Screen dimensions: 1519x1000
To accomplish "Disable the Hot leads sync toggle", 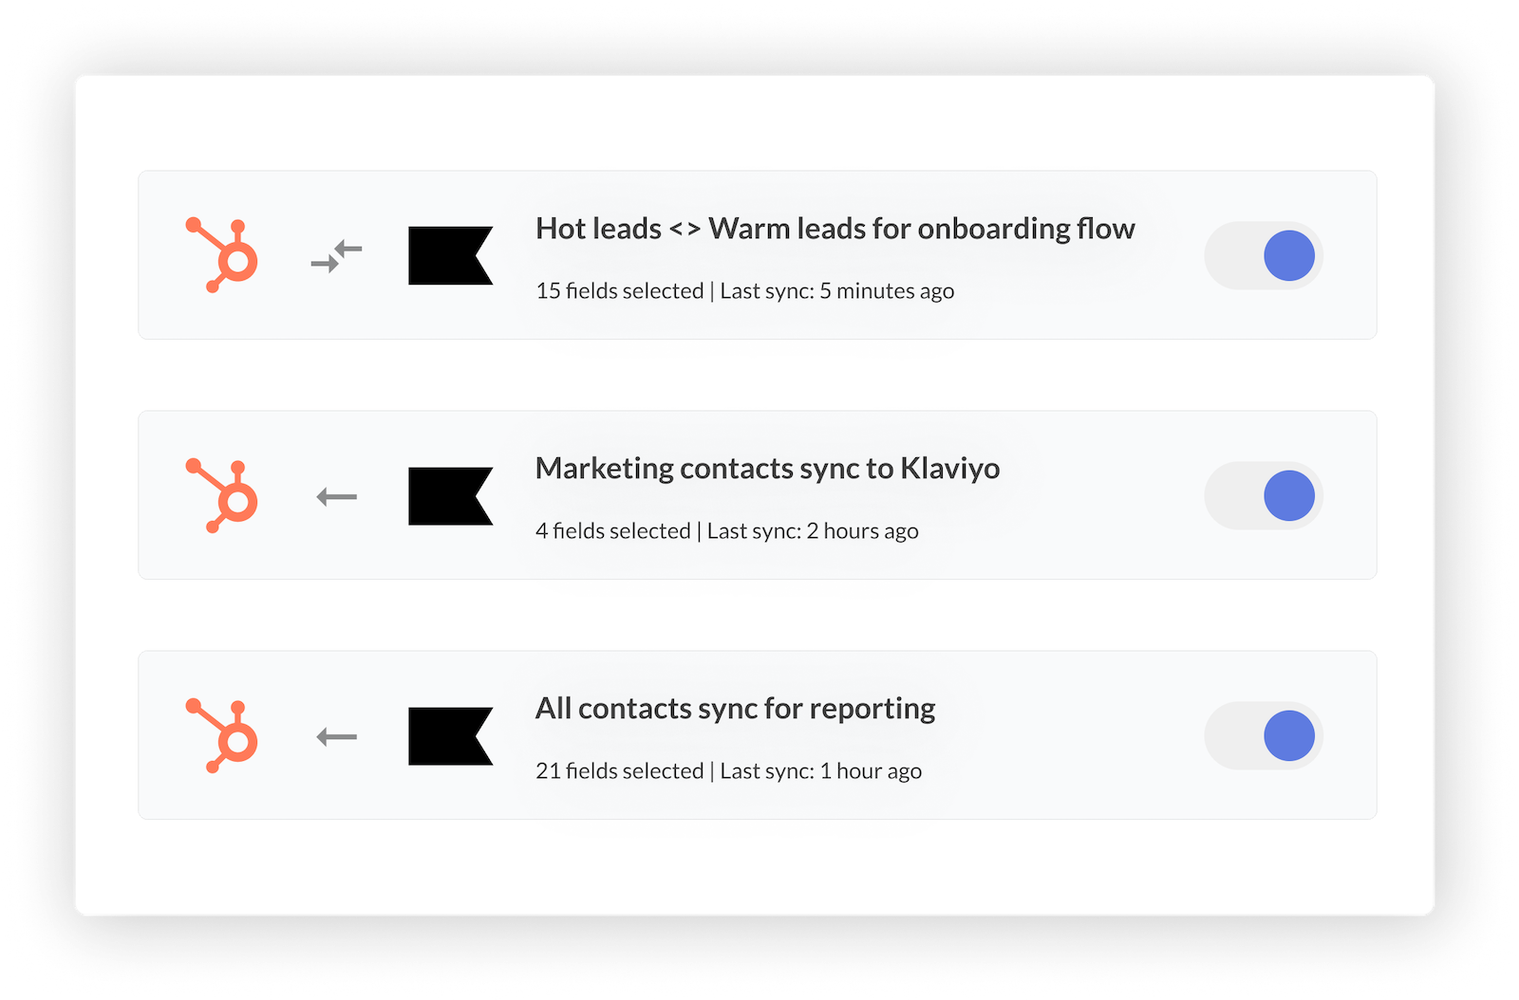I will pos(1264,255).
